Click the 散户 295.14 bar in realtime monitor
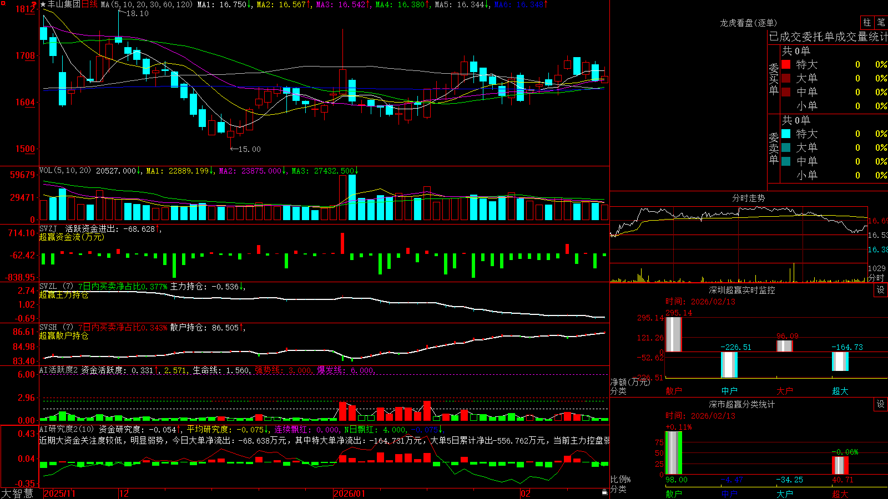This screenshot has height=499, width=888. (673, 334)
